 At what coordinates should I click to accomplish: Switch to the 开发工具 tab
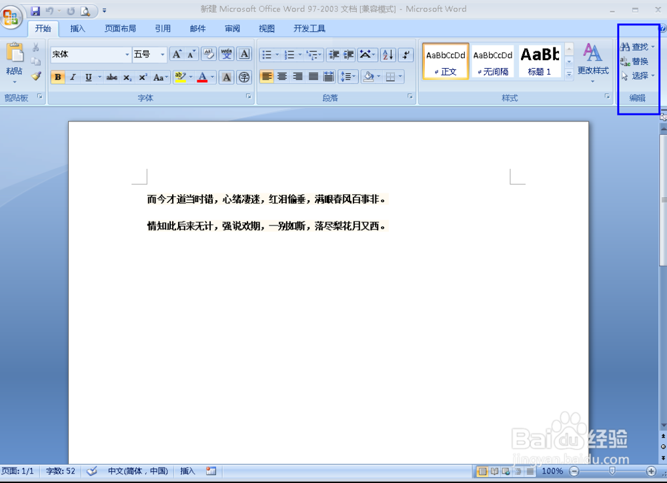(x=309, y=29)
